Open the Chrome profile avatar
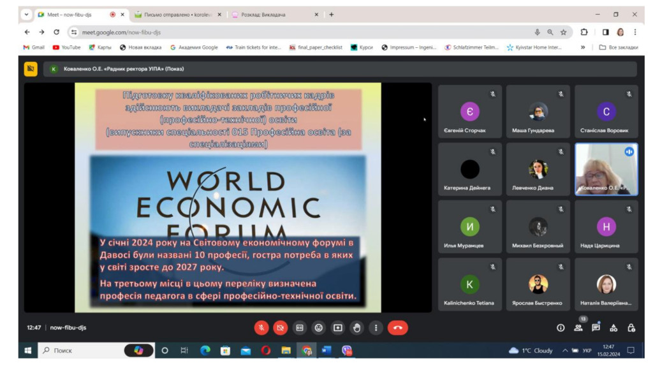This screenshot has height=384, width=653. click(620, 32)
